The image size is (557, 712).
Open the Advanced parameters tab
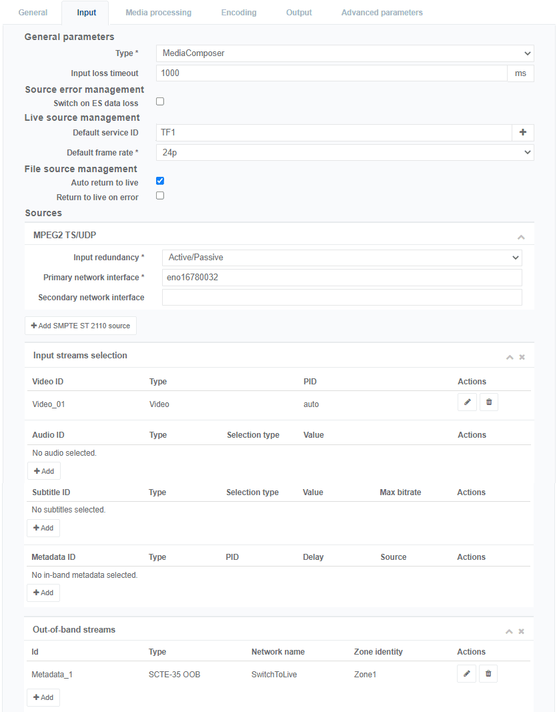coord(382,12)
